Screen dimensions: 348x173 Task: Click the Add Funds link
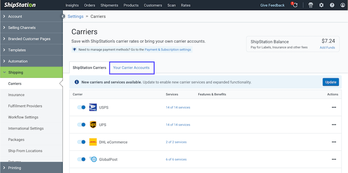coord(328,48)
